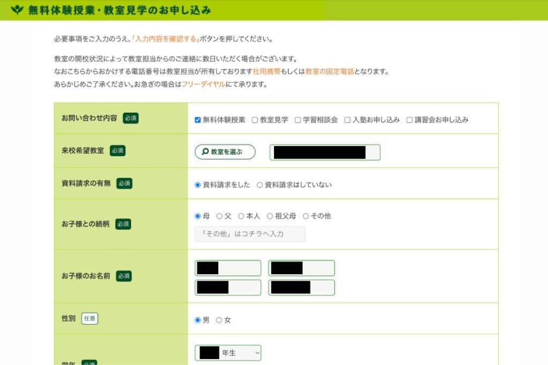Click the 必須 badge beside 資料請求の有無
The image size is (548, 365).
point(124,183)
